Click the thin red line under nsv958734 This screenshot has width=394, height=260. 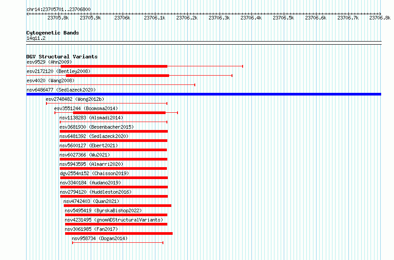point(118,243)
